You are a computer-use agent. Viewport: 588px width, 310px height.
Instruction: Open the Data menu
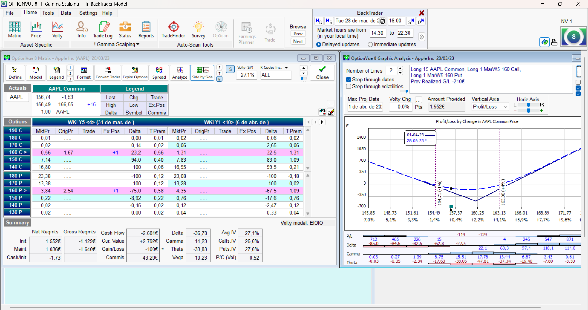(66, 13)
